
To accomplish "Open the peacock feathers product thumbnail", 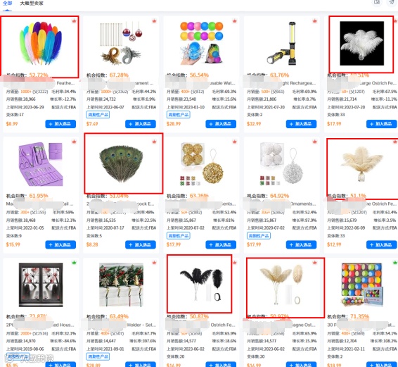I will [122, 163].
